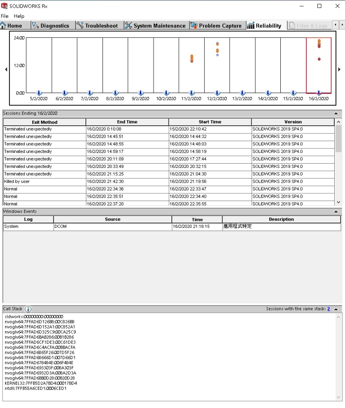Collapse the Call Stack section
The width and height of the screenshot is (345, 408).
pyautogui.click(x=336, y=309)
